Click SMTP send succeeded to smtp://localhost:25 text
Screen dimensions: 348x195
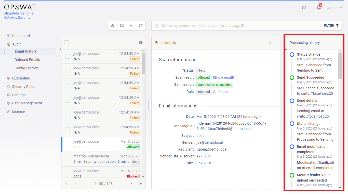(x=315, y=91)
